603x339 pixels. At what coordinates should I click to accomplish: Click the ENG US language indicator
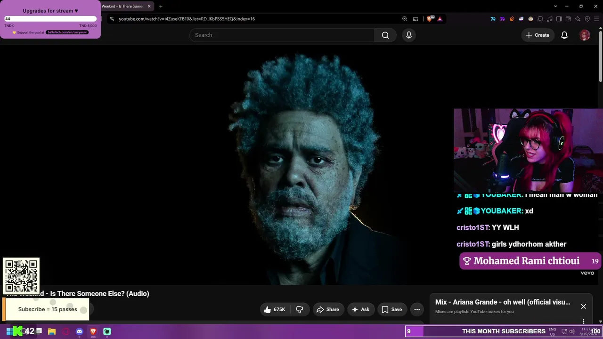tap(553, 331)
